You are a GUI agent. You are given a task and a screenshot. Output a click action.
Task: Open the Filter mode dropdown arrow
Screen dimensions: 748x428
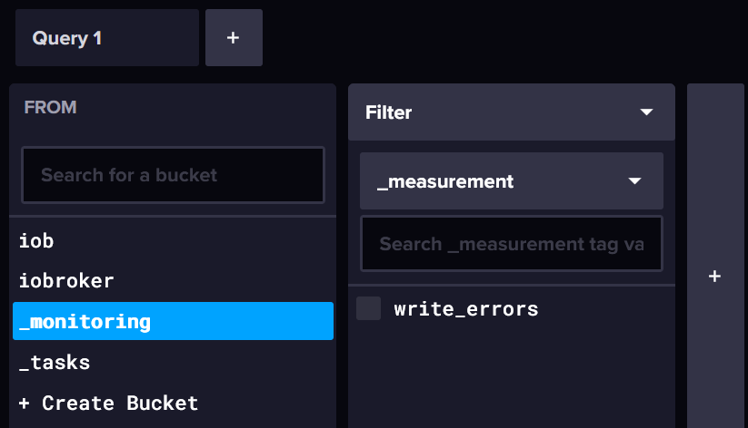(646, 112)
